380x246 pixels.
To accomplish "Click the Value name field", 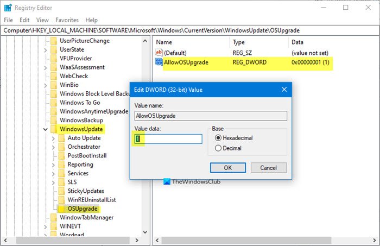I will [x=211, y=116].
